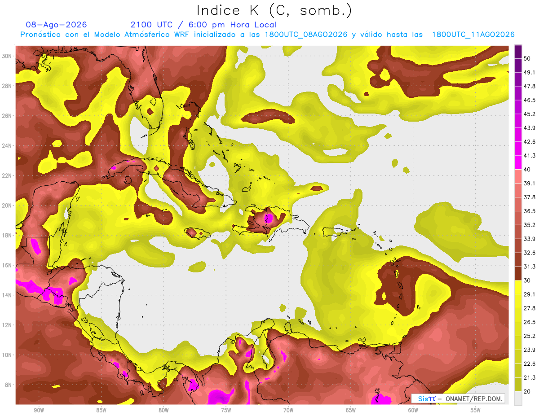Click the "24N" latitude label
Screen dimensions: 539x416
coord(7,146)
